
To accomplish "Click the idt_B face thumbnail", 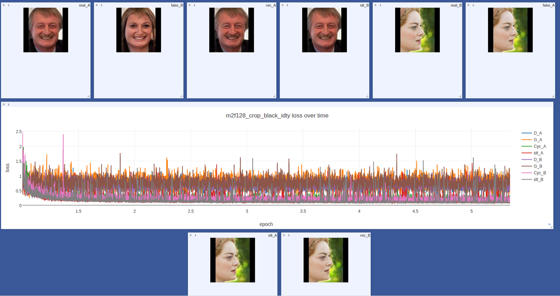I will pyautogui.click(x=324, y=30).
